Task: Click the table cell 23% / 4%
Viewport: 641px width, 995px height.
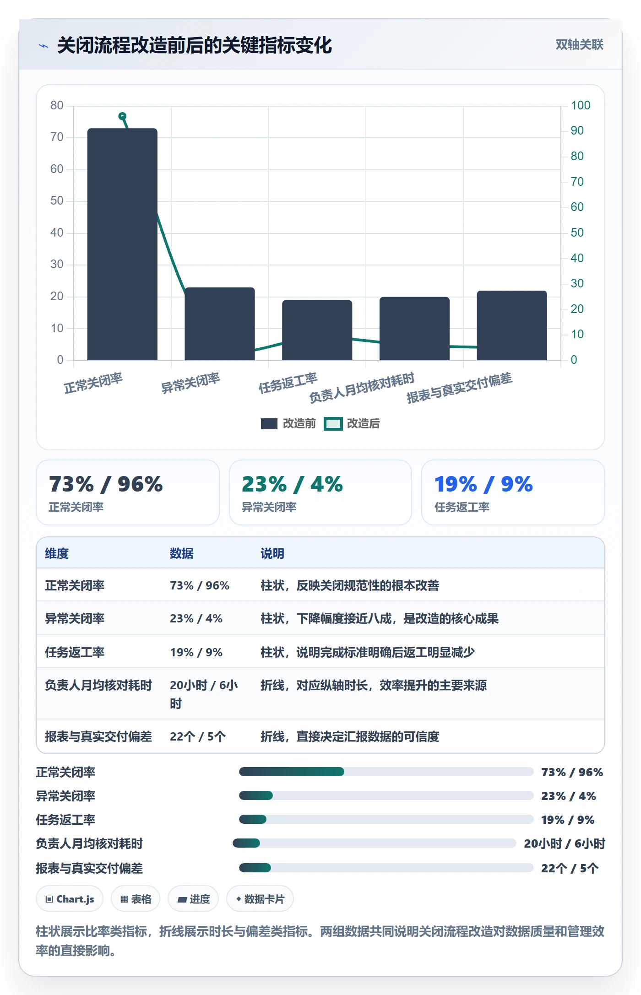Action: [x=196, y=618]
